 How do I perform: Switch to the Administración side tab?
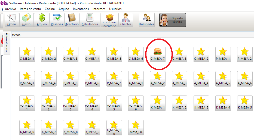[7, 43]
